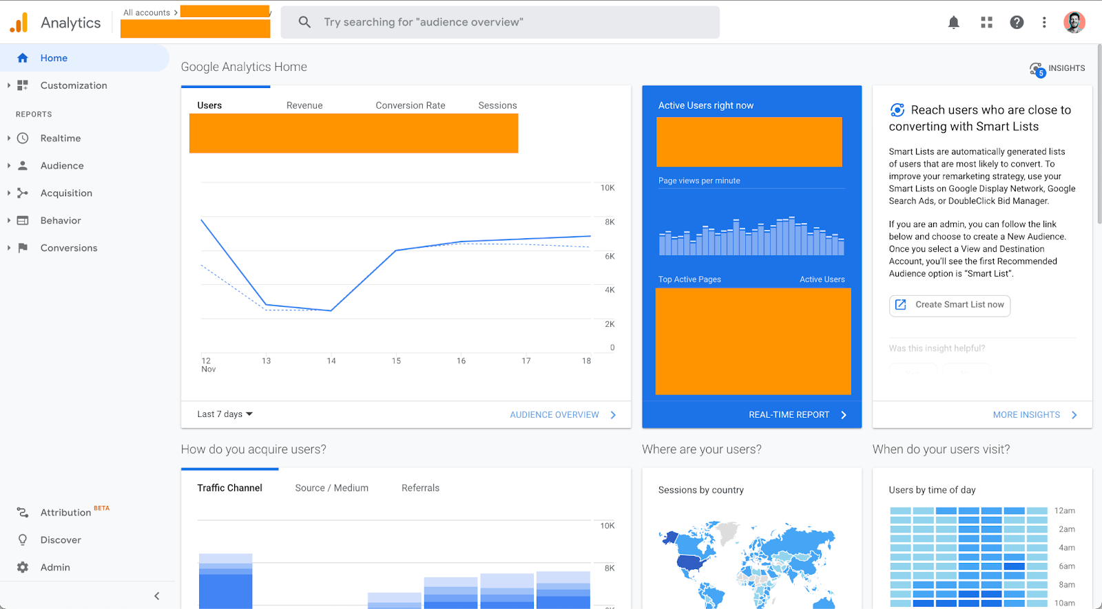Select the Conversion Rate metric tab
Viewport: 1102px width, 609px height.
(410, 105)
